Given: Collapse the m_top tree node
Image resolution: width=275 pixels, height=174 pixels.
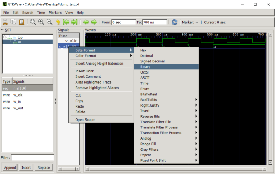Looking at the screenshot, I should (x=4, y=37).
